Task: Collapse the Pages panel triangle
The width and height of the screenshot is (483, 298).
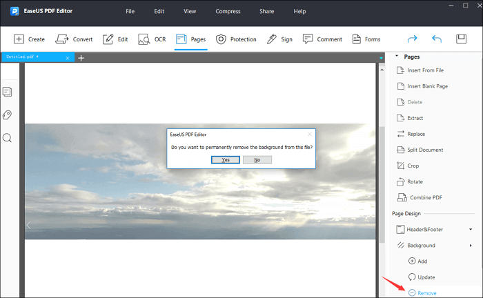Action: [397, 56]
